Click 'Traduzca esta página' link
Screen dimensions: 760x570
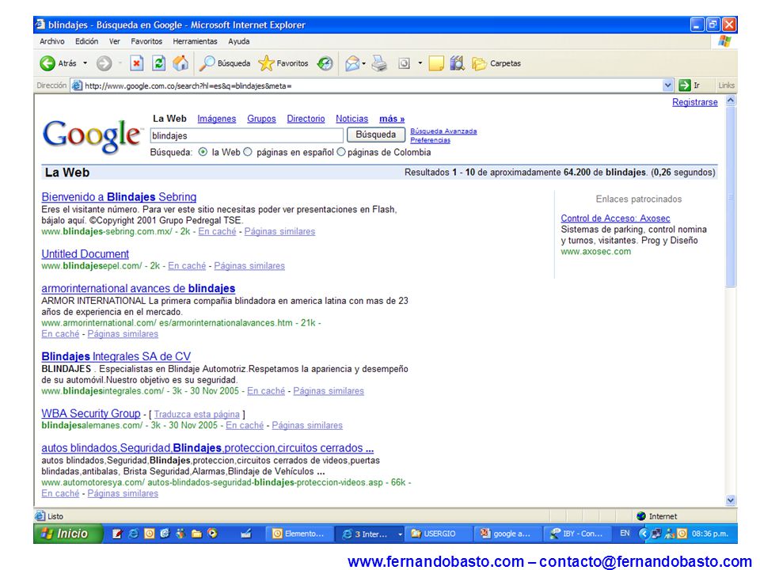[197, 414]
